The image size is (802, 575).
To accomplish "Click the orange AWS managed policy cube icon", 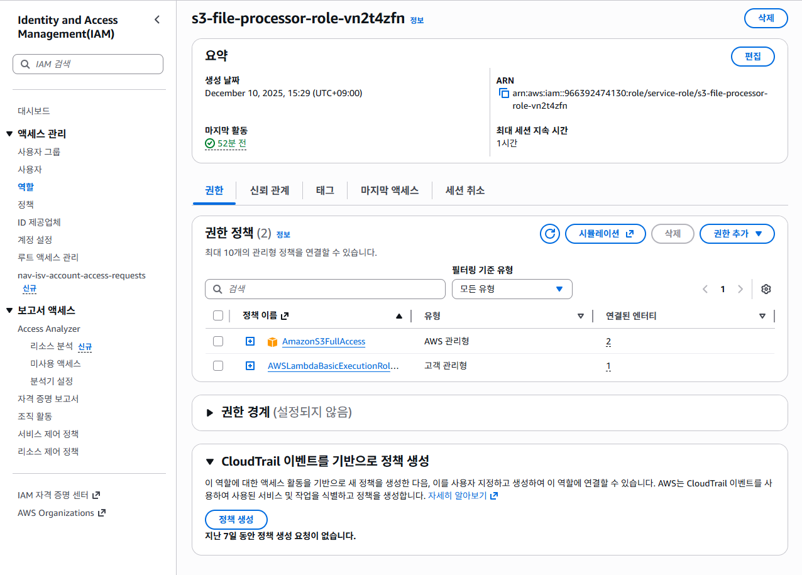I will click(x=272, y=342).
